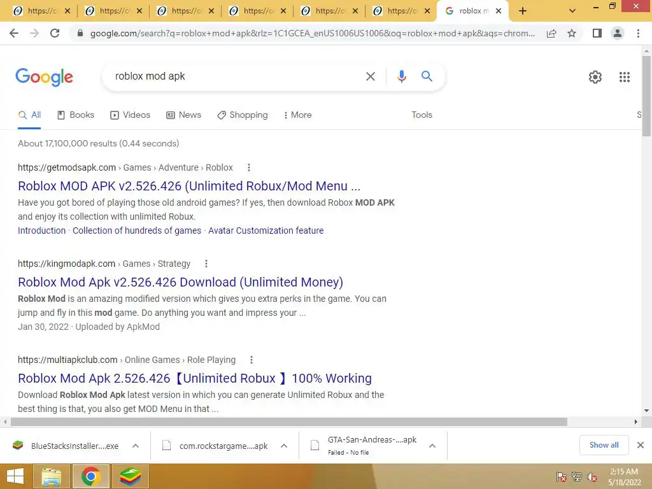
Task: Follow the Introduction sitelink
Action: click(41, 230)
